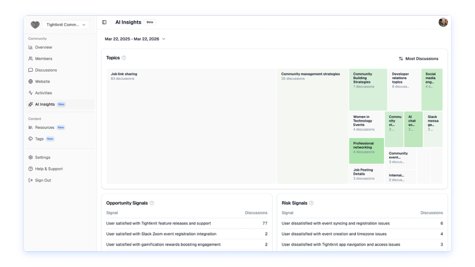Select Developer relations topics tile
This screenshot has height=267, width=475.
click(x=404, y=89)
